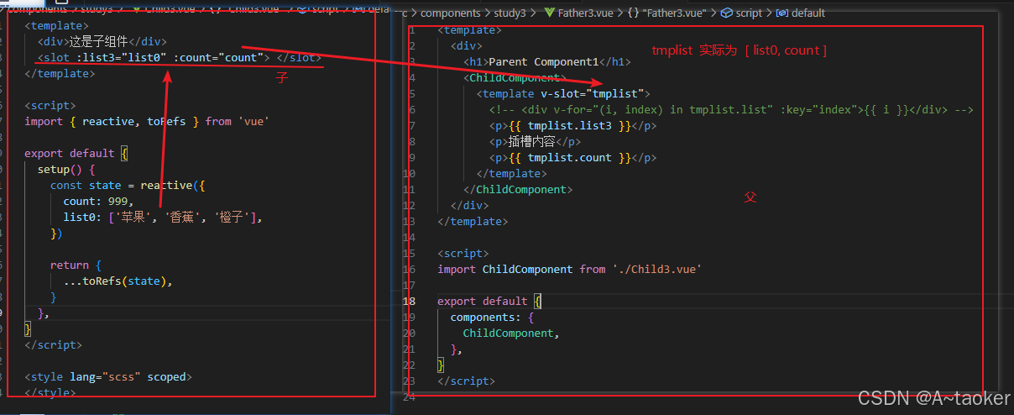Click the cube icon before the script breadcrumb
Screen dimensions: 1014x415
point(726,13)
